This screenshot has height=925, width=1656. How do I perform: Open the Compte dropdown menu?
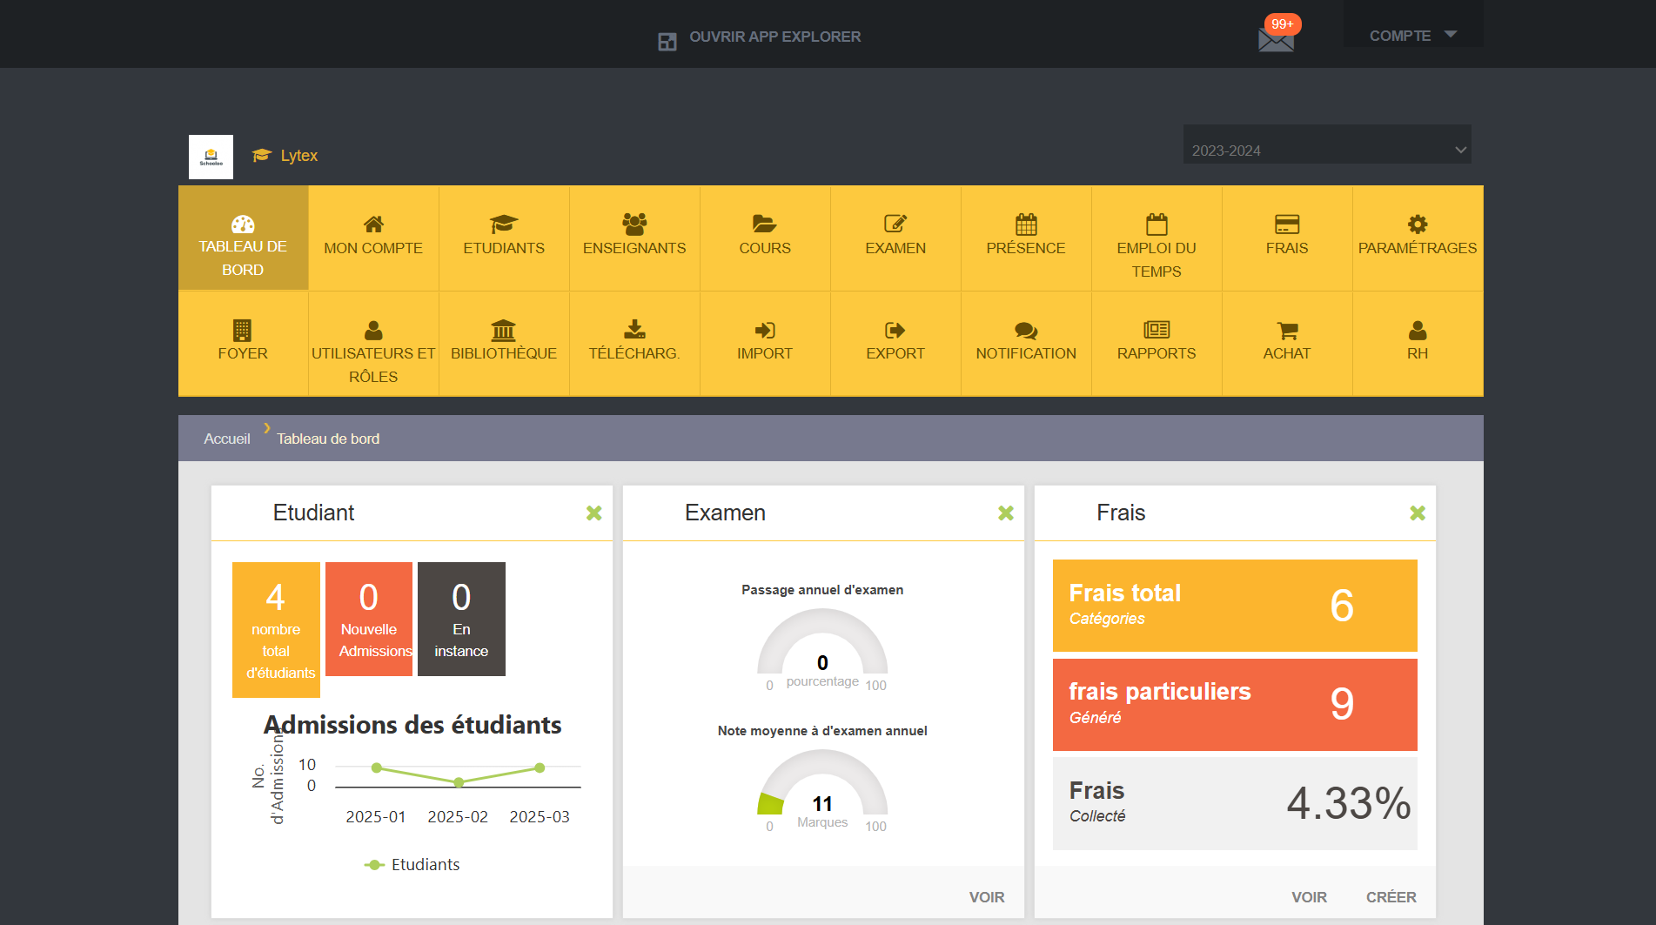click(x=1412, y=36)
